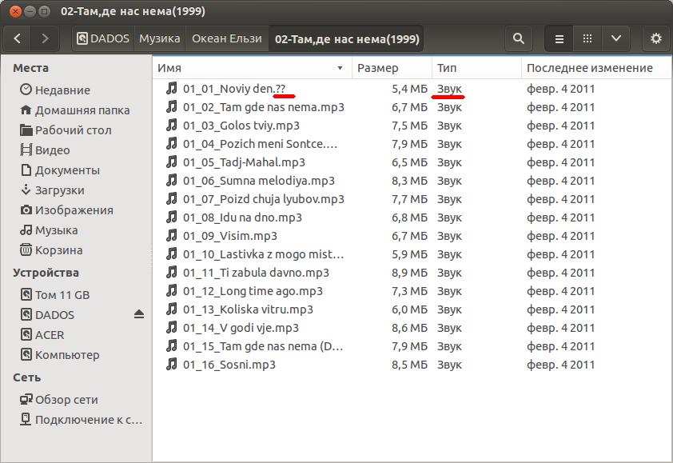Viewport: 673px width, 463px height.
Task: Switch to list view mode
Action: pos(560,38)
